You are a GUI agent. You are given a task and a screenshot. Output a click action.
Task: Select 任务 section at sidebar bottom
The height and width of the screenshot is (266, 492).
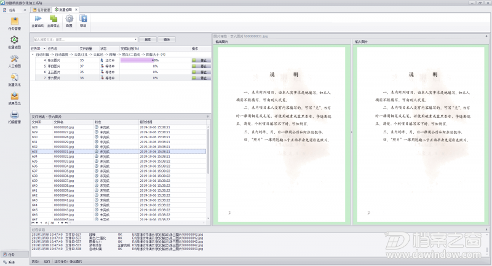(x=14, y=254)
